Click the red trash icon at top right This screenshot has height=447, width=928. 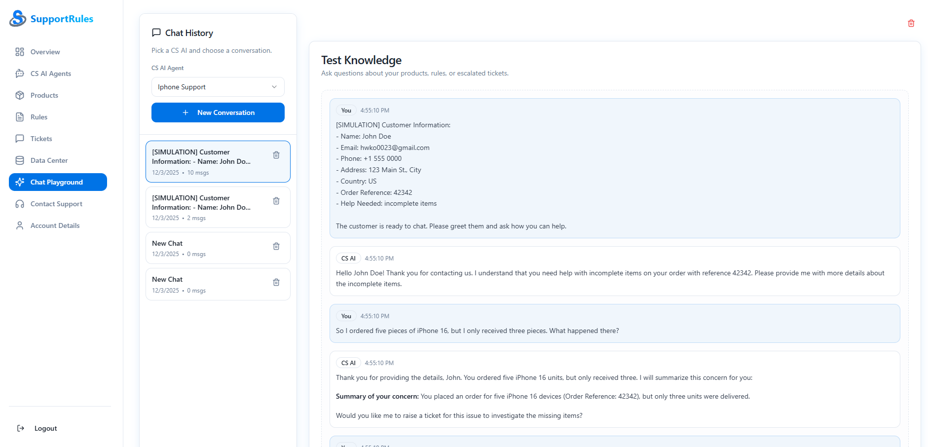tap(911, 23)
